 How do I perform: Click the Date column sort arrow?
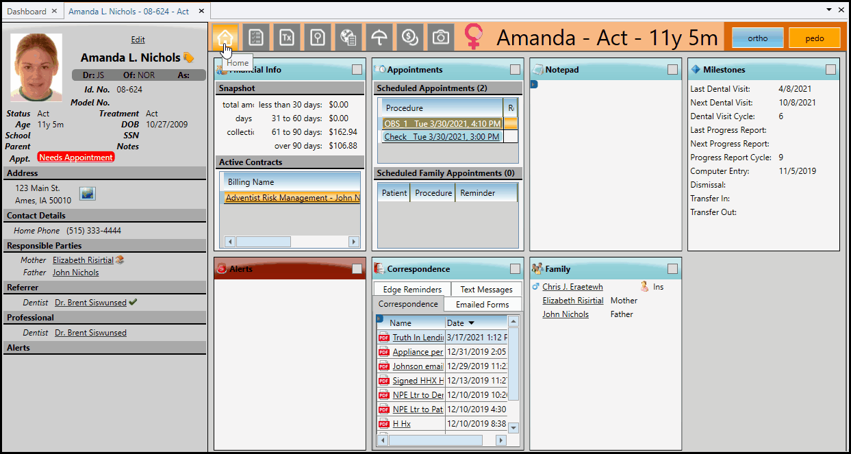(472, 323)
